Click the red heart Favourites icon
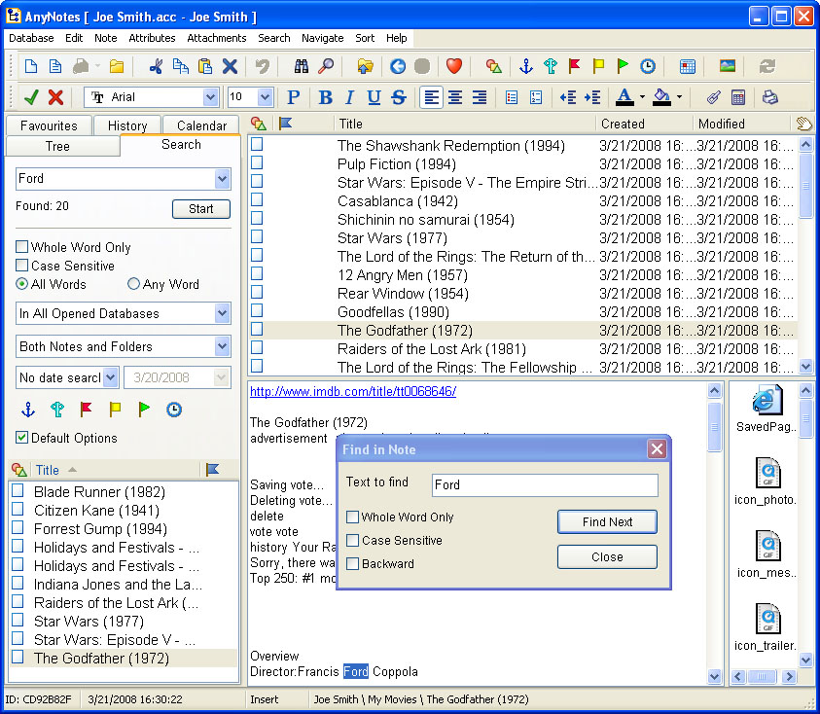This screenshot has width=820, height=714. point(453,66)
